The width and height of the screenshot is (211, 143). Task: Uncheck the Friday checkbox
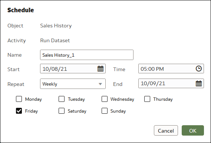19,111
